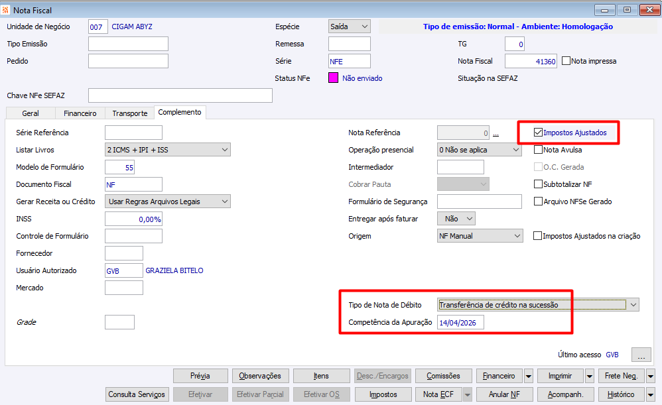Select the Complemento tab
The height and width of the screenshot is (405, 662).
[180, 112]
